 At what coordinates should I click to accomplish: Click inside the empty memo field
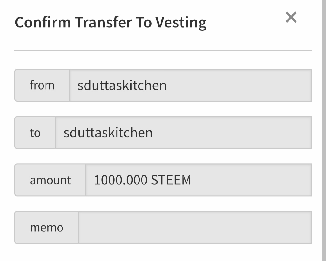(194, 227)
